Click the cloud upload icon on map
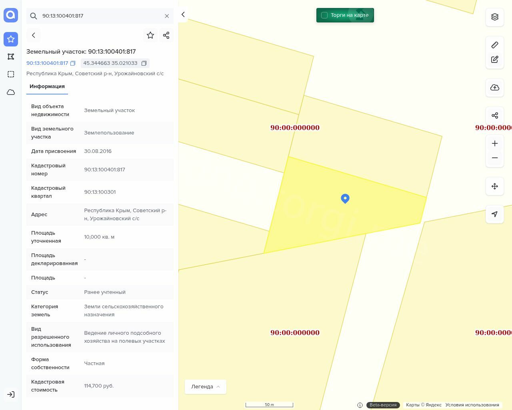The image size is (512, 410). 495,88
